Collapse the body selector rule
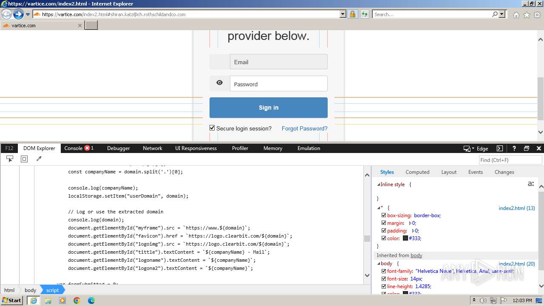The image size is (544, 306). 379,264
